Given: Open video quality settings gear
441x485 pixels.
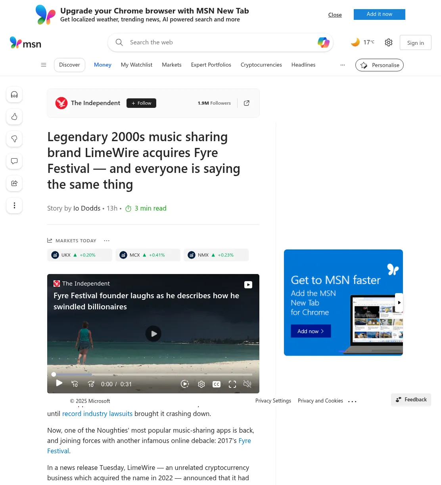Looking at the screenshot, I should (x=201, y=384).
